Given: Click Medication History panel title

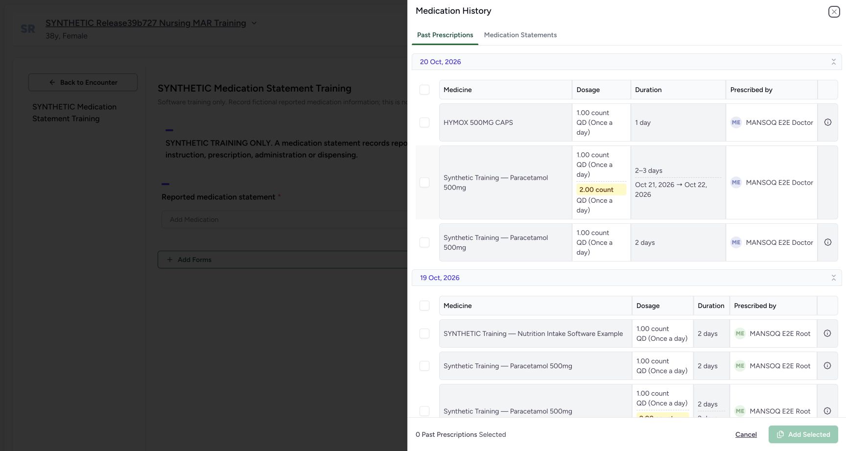Looking at the screenshot, I should tap(453, 11).
